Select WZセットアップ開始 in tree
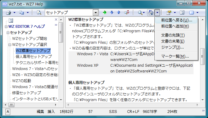This screenshot has width=208, height=118. [x=30, y=39]
